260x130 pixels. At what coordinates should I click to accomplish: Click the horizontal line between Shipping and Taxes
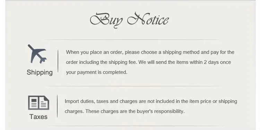pyautogui.click(x=134, y=86)
